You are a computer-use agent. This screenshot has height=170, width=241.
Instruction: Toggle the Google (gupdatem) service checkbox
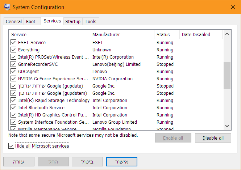point(13,93)
